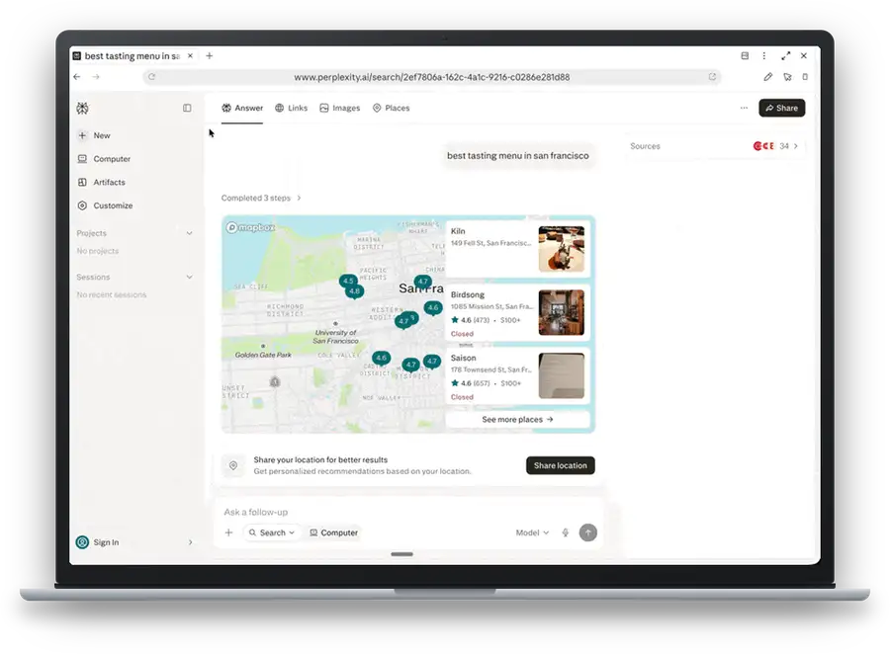
Task: Click the trash icon in browser toolbar
Action: click(x=805, y=77)
